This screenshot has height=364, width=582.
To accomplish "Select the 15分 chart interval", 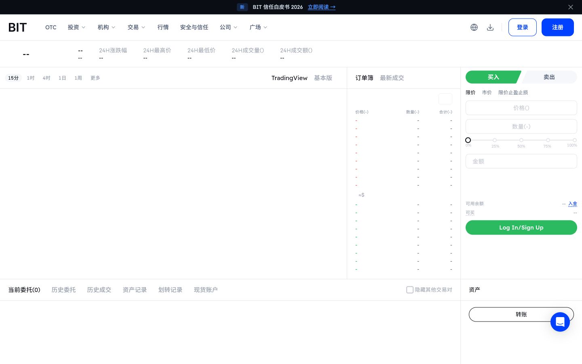I will pyautogui.click(x=13, y=78).
